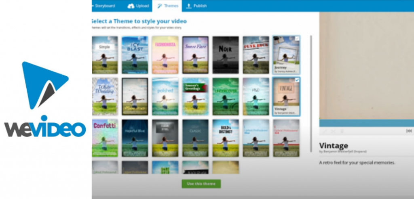Choose the Sweet Flare theme
414x199 pixels.
click(x=195, y=55)
